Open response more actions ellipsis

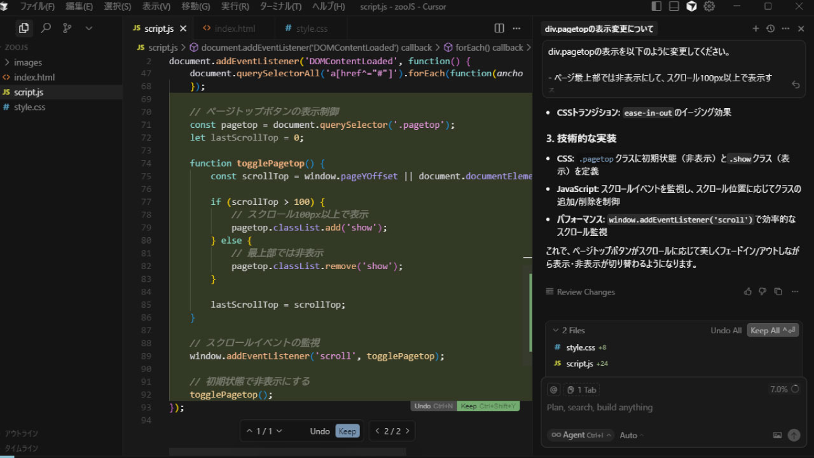795,292
